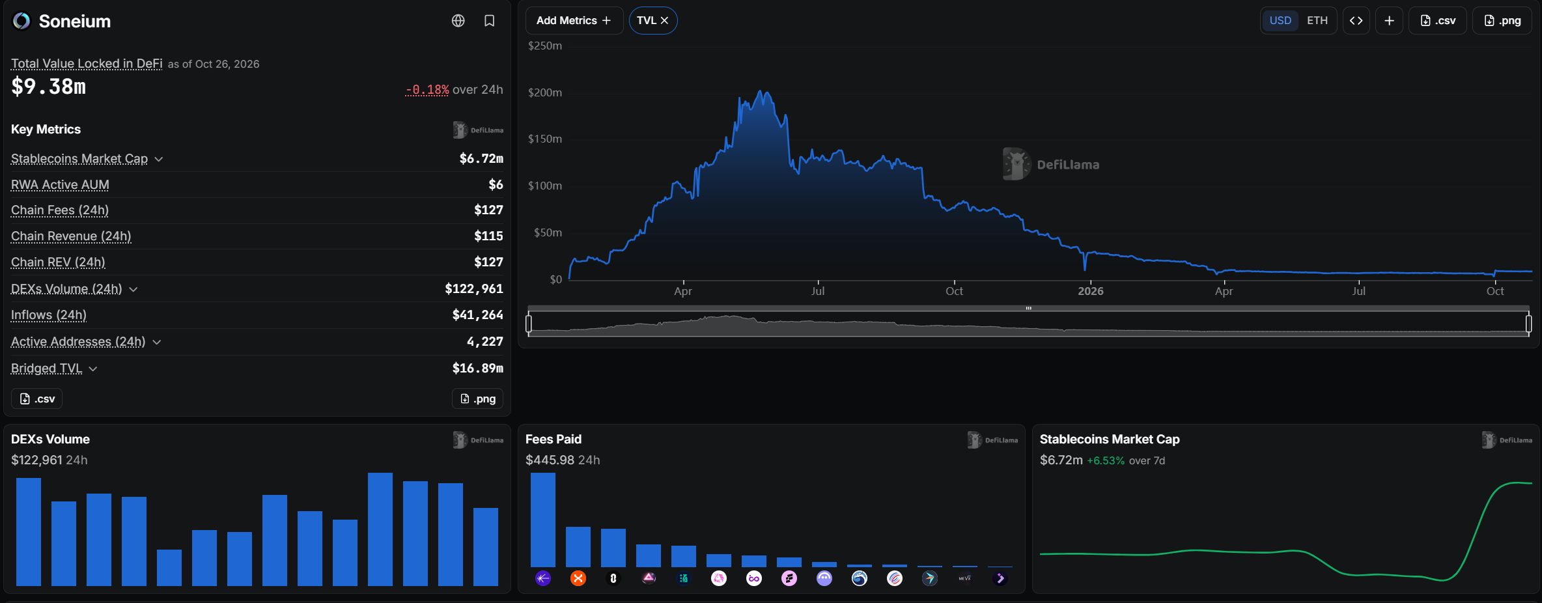1542x603 pixels.
Task: Export Key Metrics as .png
Action: [477, 399]
